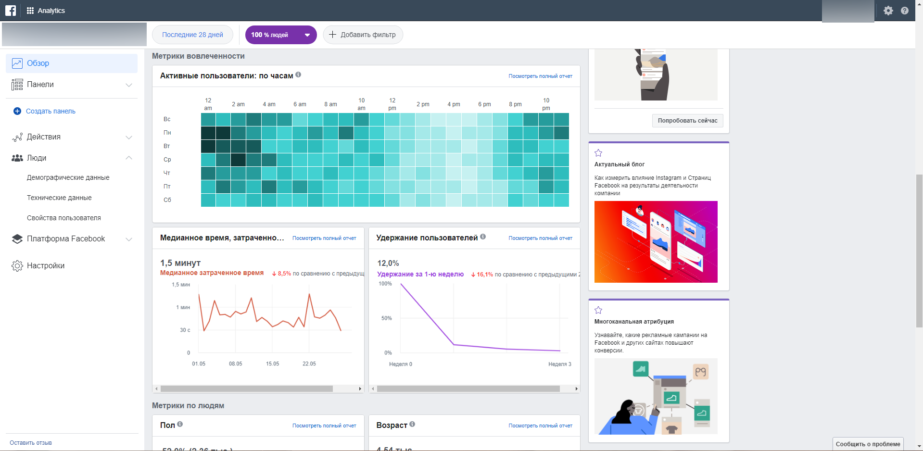Click the help question mark icon

(x=904, y=11)
